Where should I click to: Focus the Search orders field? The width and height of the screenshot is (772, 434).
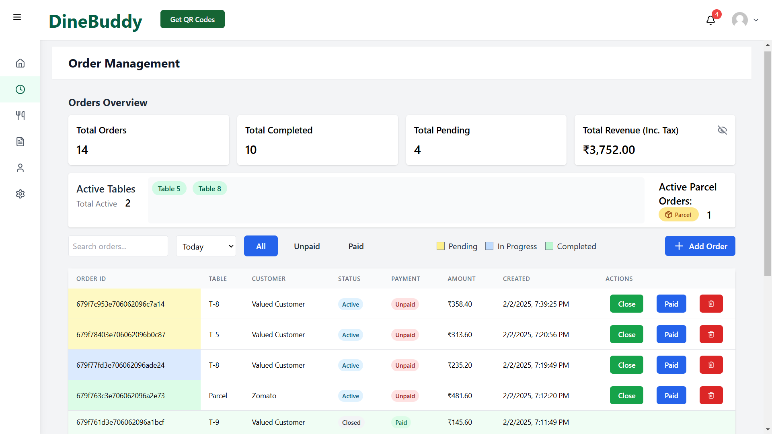118,246
